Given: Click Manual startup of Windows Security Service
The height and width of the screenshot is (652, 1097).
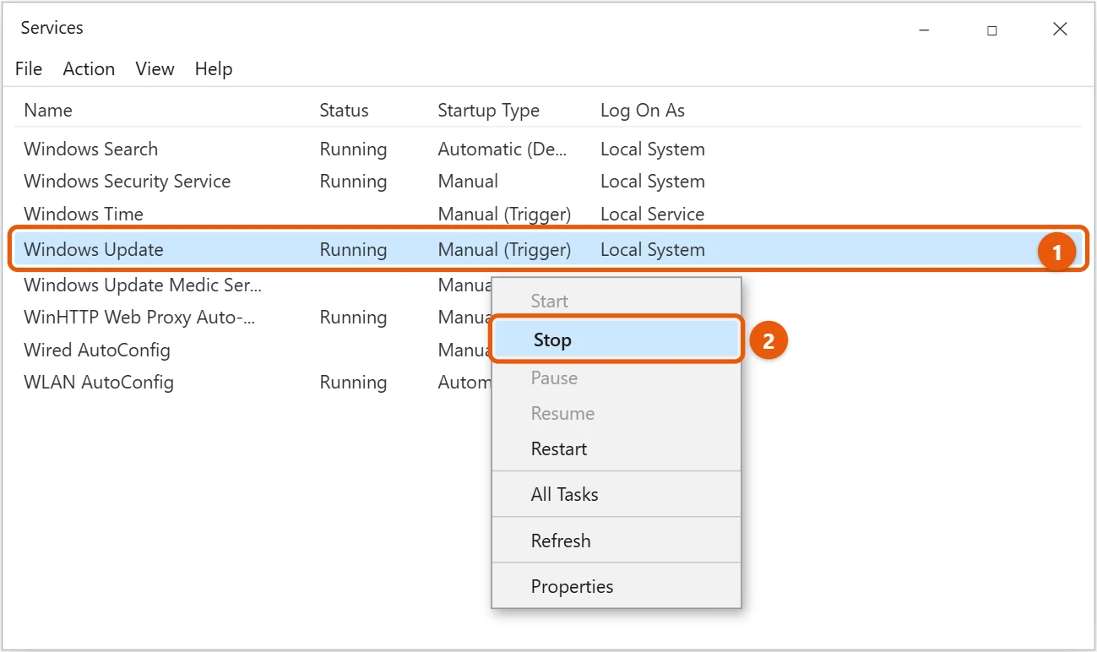Looking at the screenshot, I should click(x=468, y=182).
